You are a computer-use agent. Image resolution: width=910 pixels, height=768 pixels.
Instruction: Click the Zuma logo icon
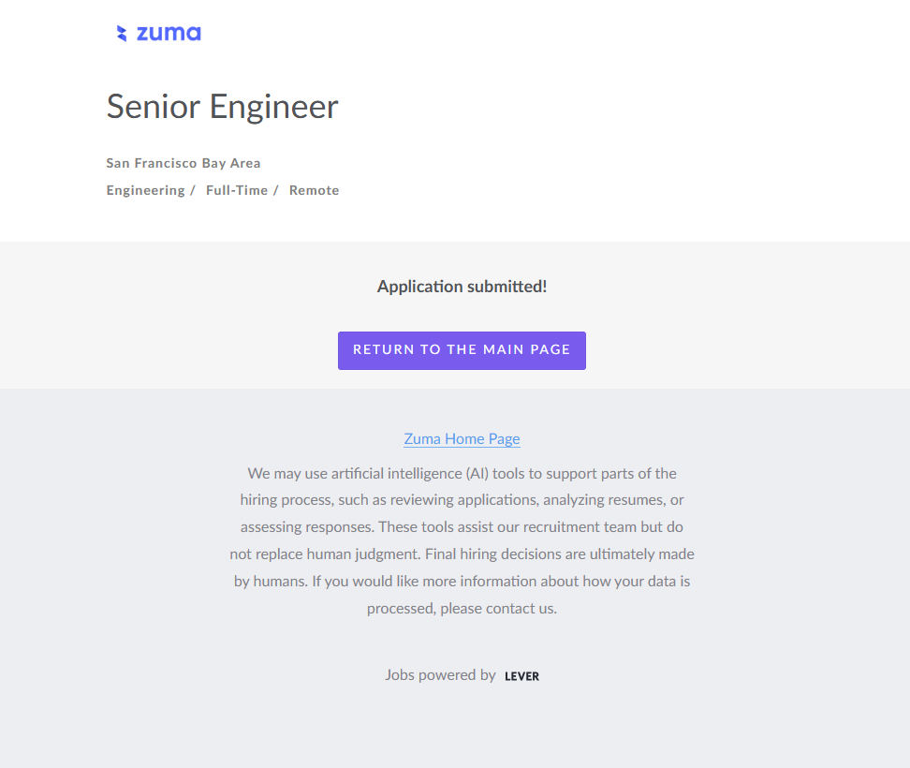122,34
